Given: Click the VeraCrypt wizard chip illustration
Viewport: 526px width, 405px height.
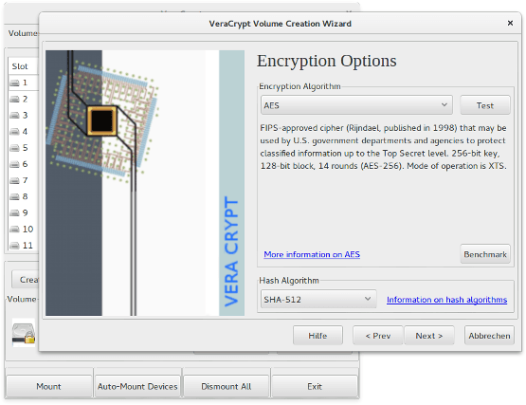Looking at the screenshot, I should pos(145,183).
